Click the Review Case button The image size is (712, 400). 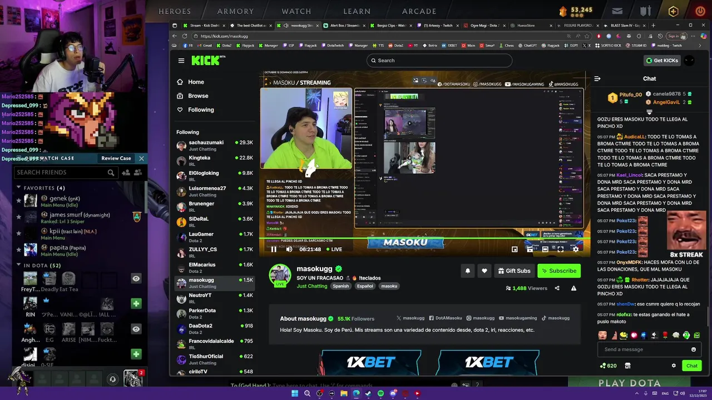(x=116, y=158)
